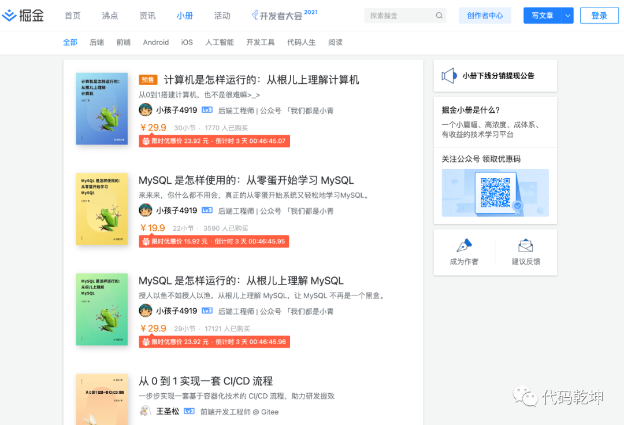Image resolution: width=624 pixels, height=425 pixels.
Task: Click Lv3 badge on MySQL 是怎样运行的 row
Action: click(x=207, y=311)
